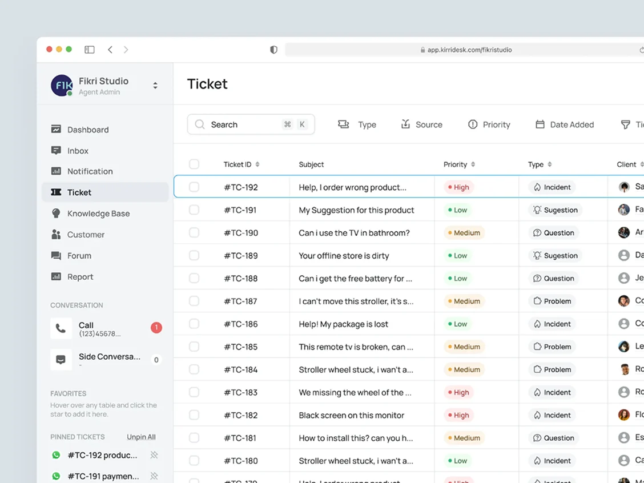Screen dimensions: 644x483
Task: Tick the checkbox for ticket #TC-187
Action: [194, 301]
